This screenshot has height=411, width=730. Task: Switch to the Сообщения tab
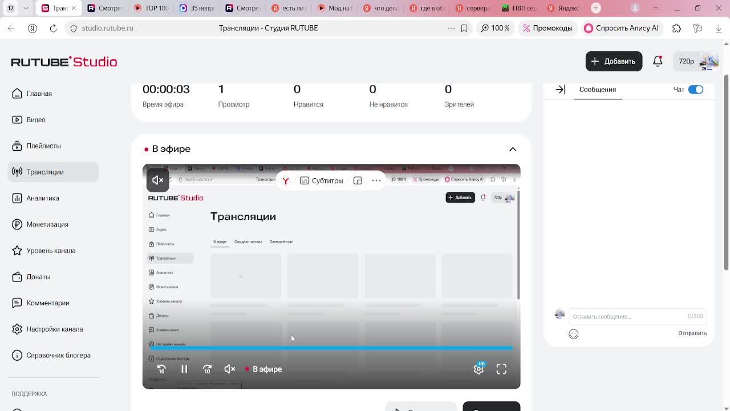click(x=597, y=90)
